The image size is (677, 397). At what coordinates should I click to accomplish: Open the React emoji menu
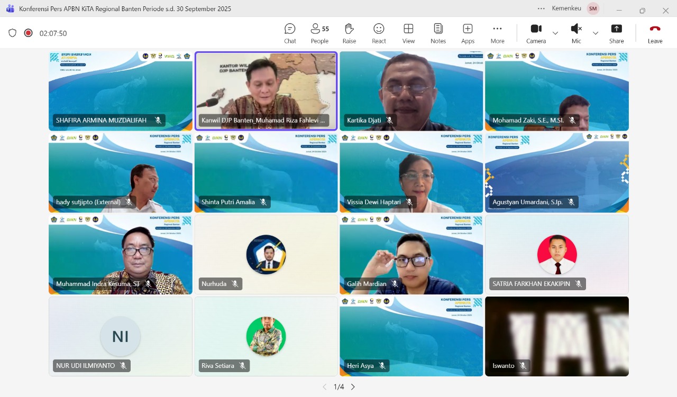pos(379,33)
